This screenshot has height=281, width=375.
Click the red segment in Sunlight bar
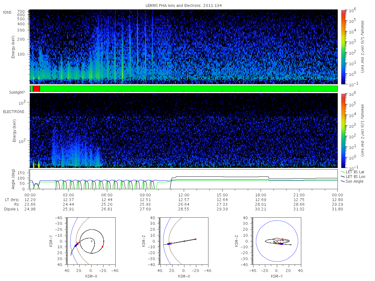coord(36,89)
